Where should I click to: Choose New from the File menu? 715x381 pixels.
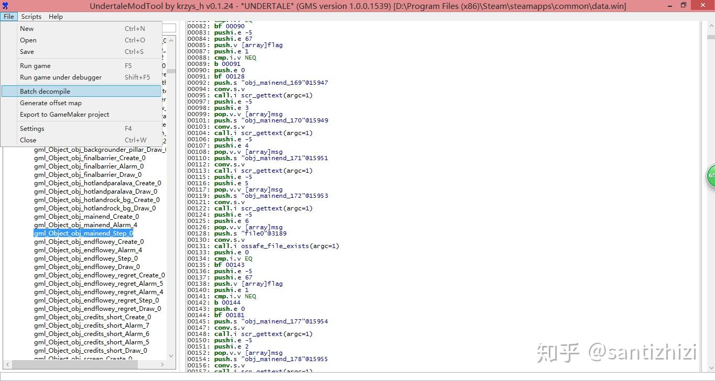coord(81,29)
